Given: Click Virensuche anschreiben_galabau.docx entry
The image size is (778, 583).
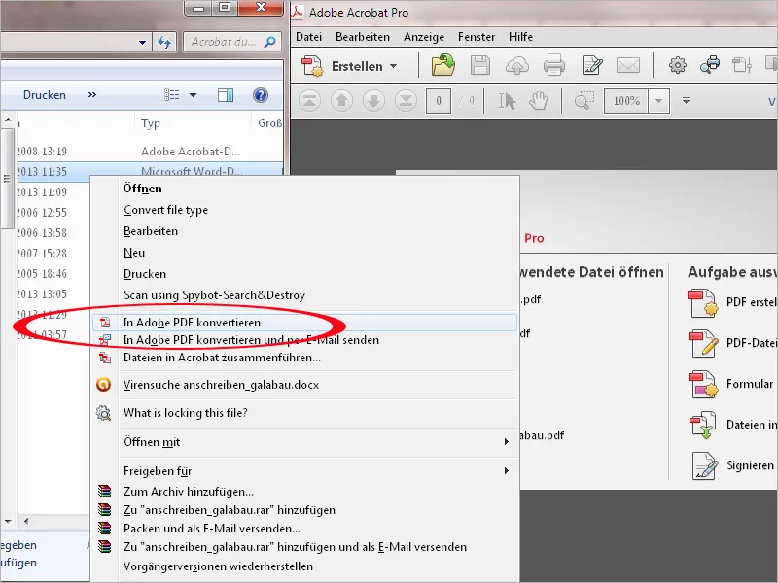Looking at the screenshot, I should [304, 385].
